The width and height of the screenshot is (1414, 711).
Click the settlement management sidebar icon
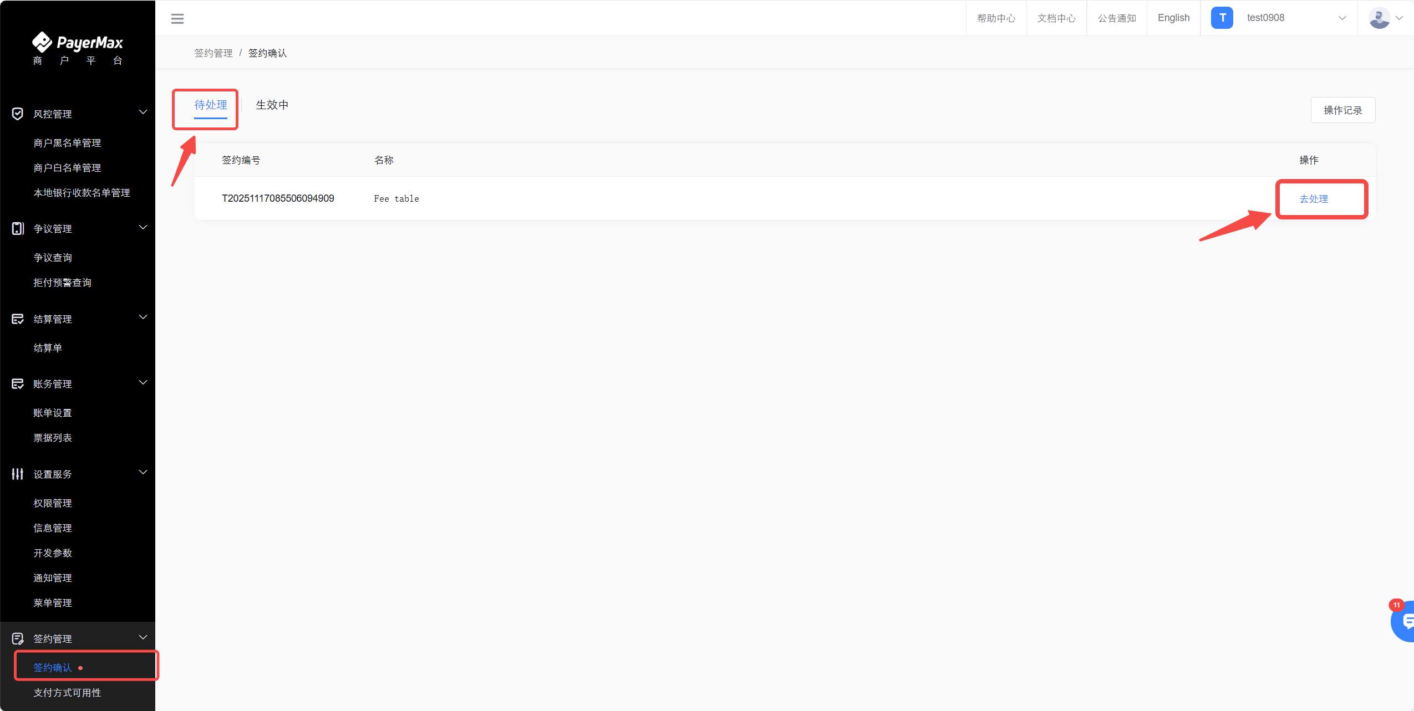click(18, 319)
